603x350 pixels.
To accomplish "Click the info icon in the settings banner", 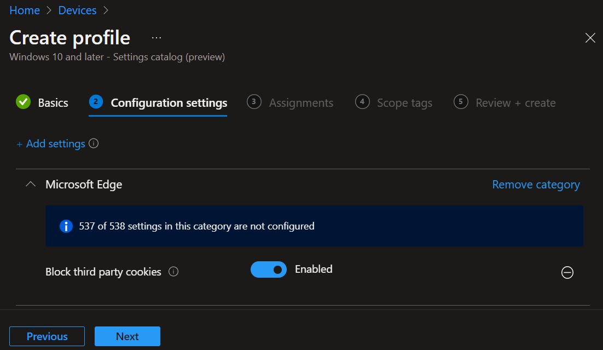I will (66, 226).
